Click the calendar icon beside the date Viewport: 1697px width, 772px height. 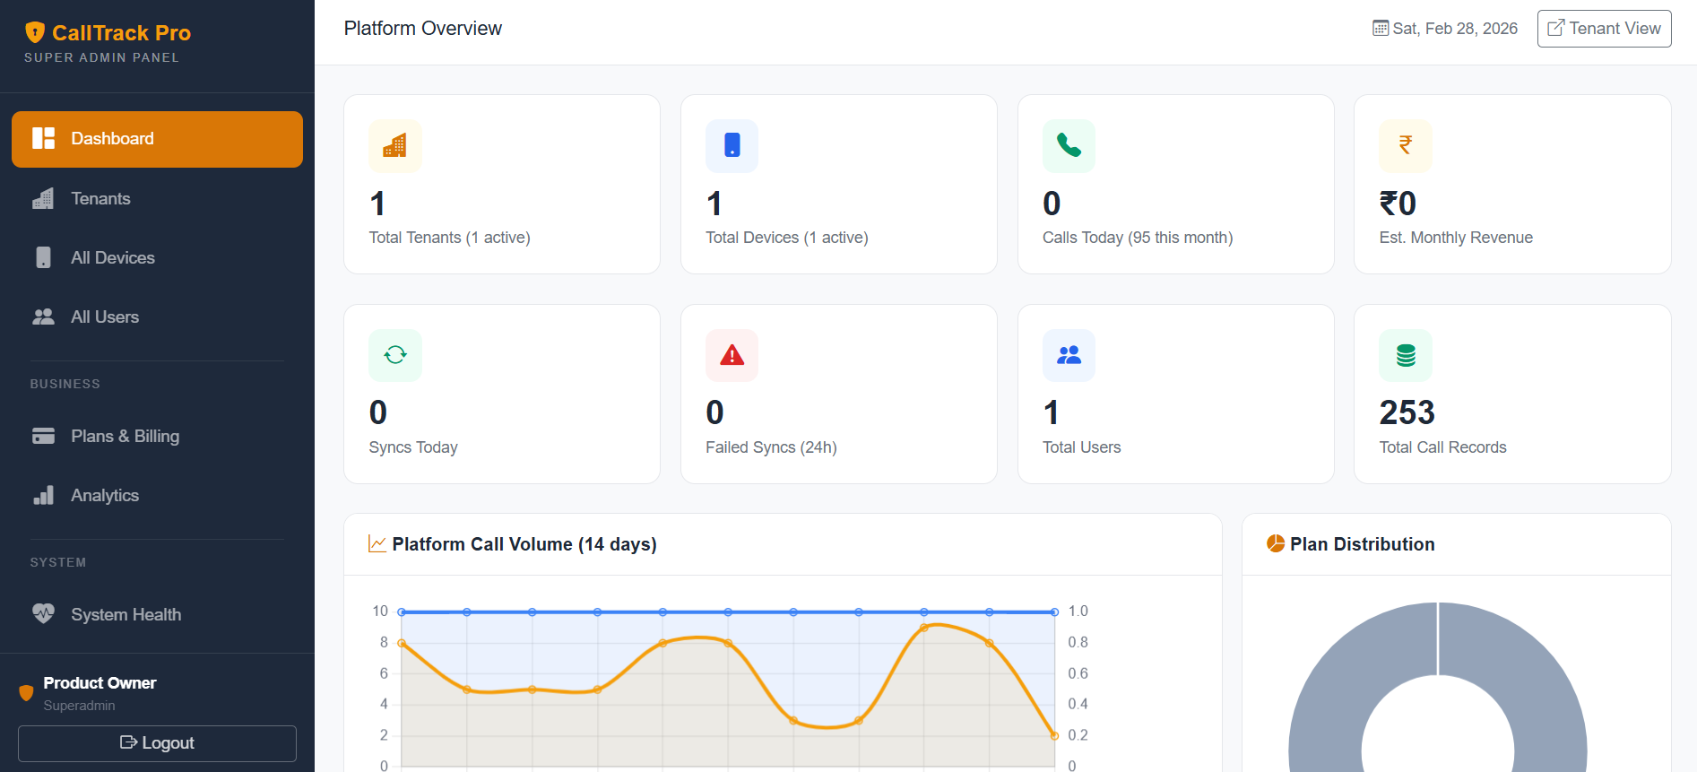(x=1381, y=29)
